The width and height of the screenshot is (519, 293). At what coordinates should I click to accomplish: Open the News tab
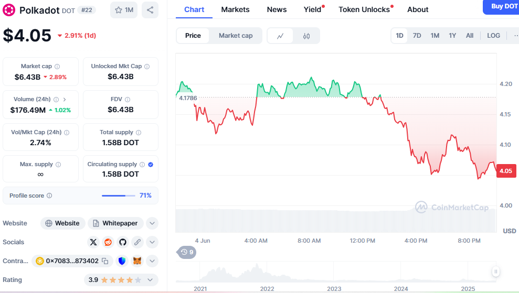277,9
